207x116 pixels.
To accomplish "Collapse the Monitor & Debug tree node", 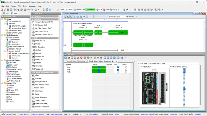I will point(2,60).
